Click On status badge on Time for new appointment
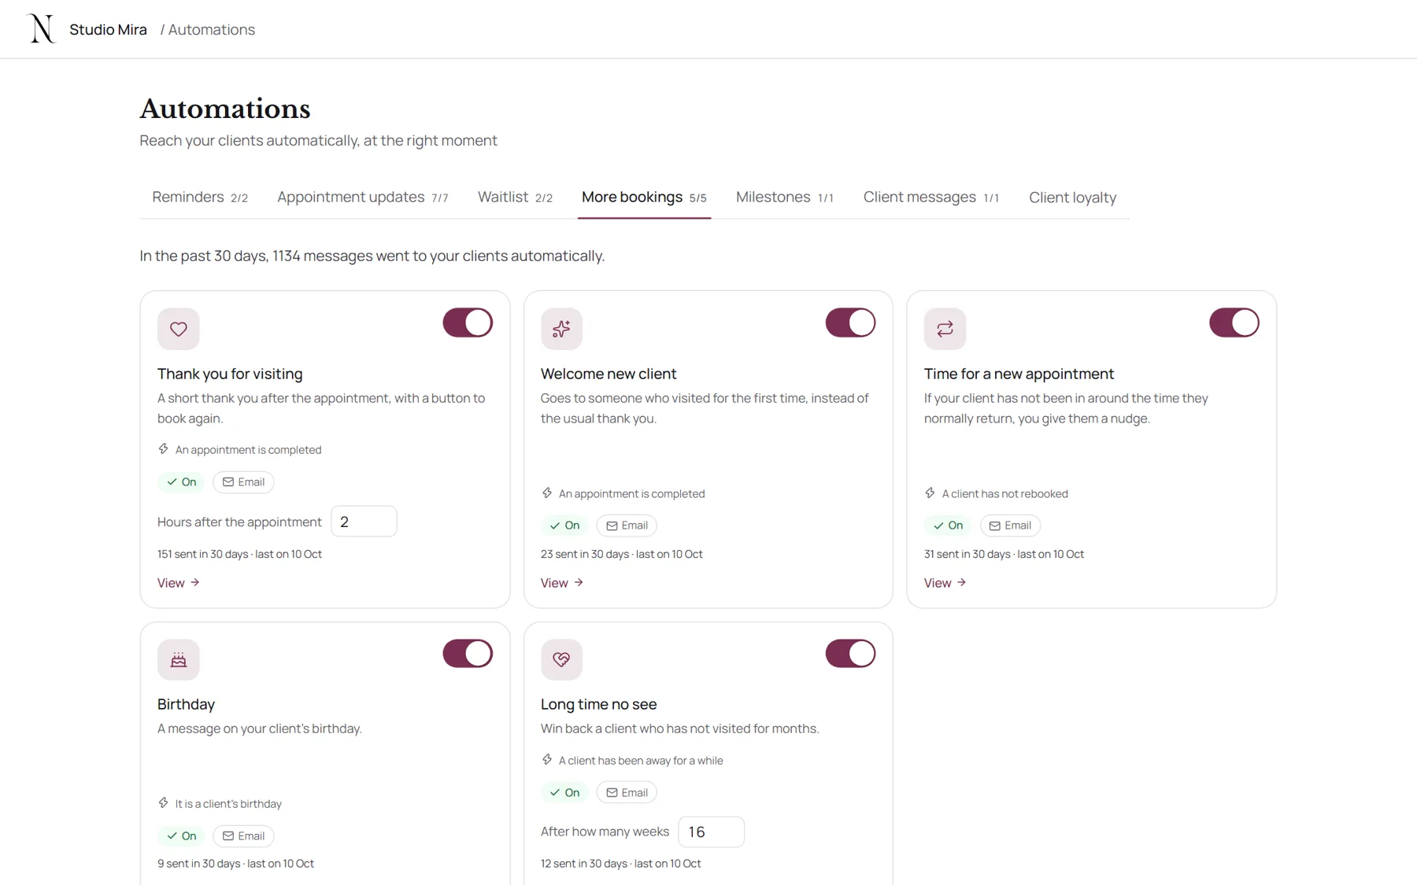 948,525
